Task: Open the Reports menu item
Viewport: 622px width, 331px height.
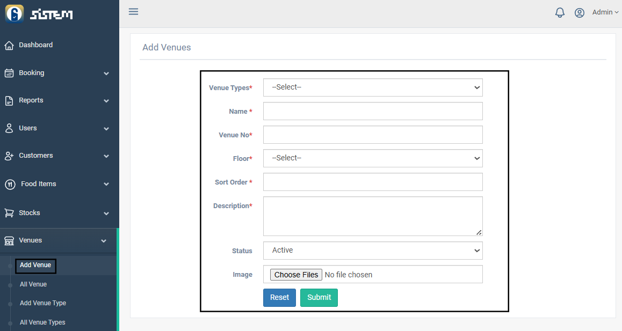Action: (x=31, y=100)
